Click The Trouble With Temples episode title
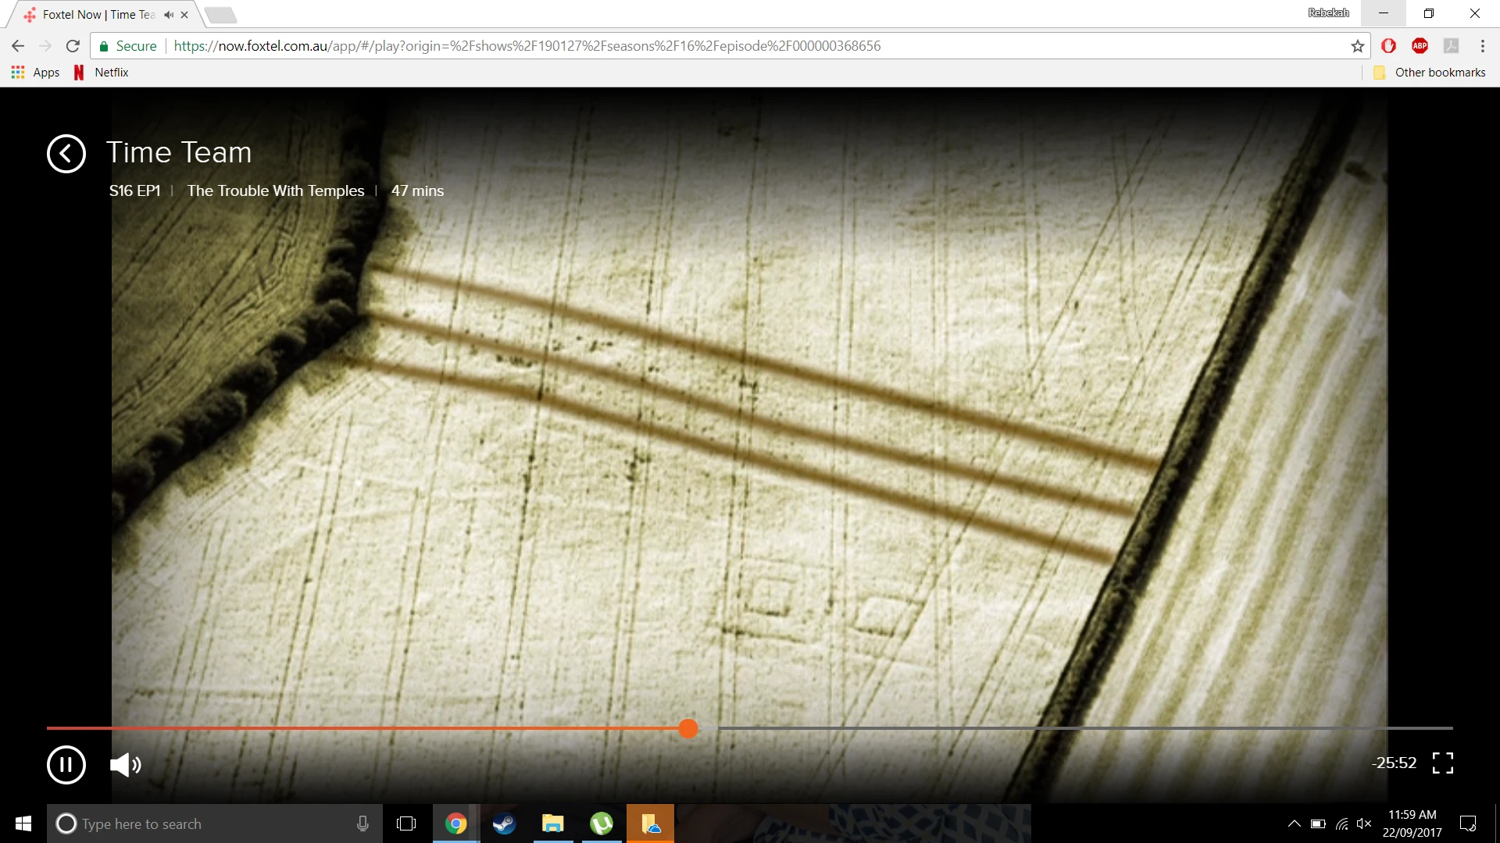1500x843 pixels. tap(276, 190)
